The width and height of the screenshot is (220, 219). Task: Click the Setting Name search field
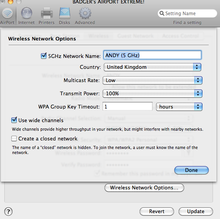click(187, 14)
